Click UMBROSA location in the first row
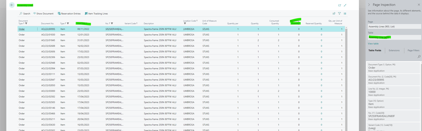This screenshot has width=422, height=131. [x=189, y=29]
